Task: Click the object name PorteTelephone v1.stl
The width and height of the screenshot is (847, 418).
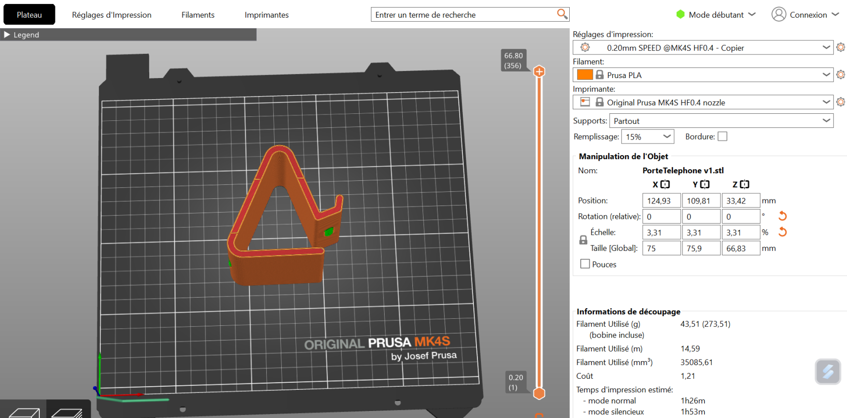Action: point(683,170)
